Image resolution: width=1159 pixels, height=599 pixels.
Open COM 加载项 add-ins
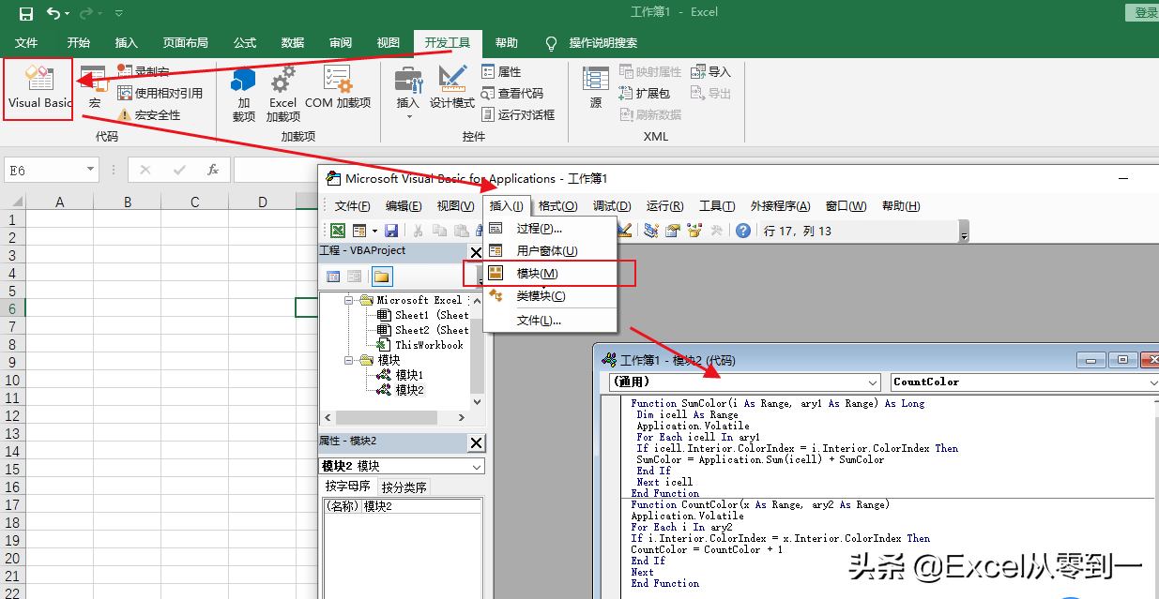[338, 88]
